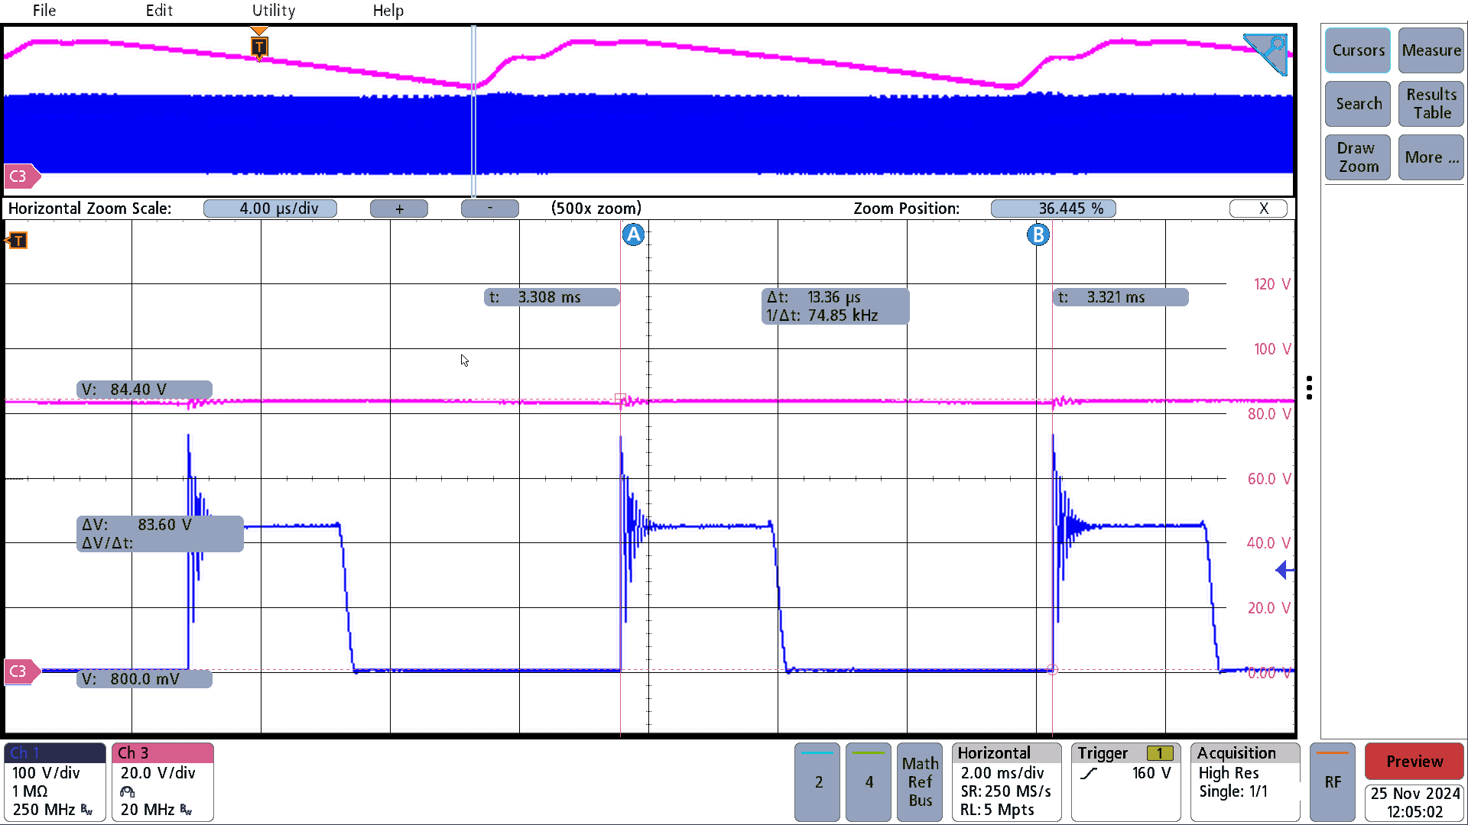Open the Edit menu

tap(159, 11)
